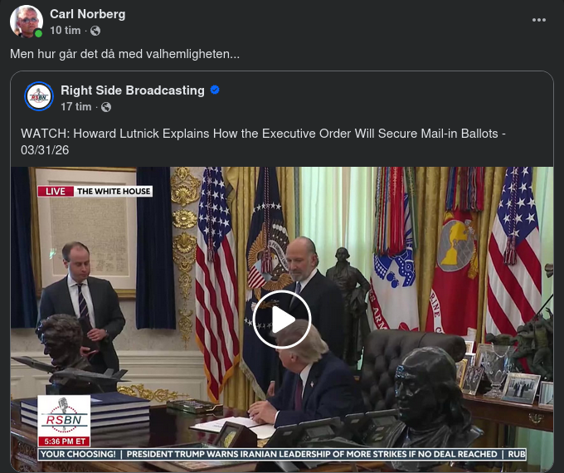Screen dimensions: 564x473
Task: Open Carl Norberg's profile picture
Action: [27, 22]
